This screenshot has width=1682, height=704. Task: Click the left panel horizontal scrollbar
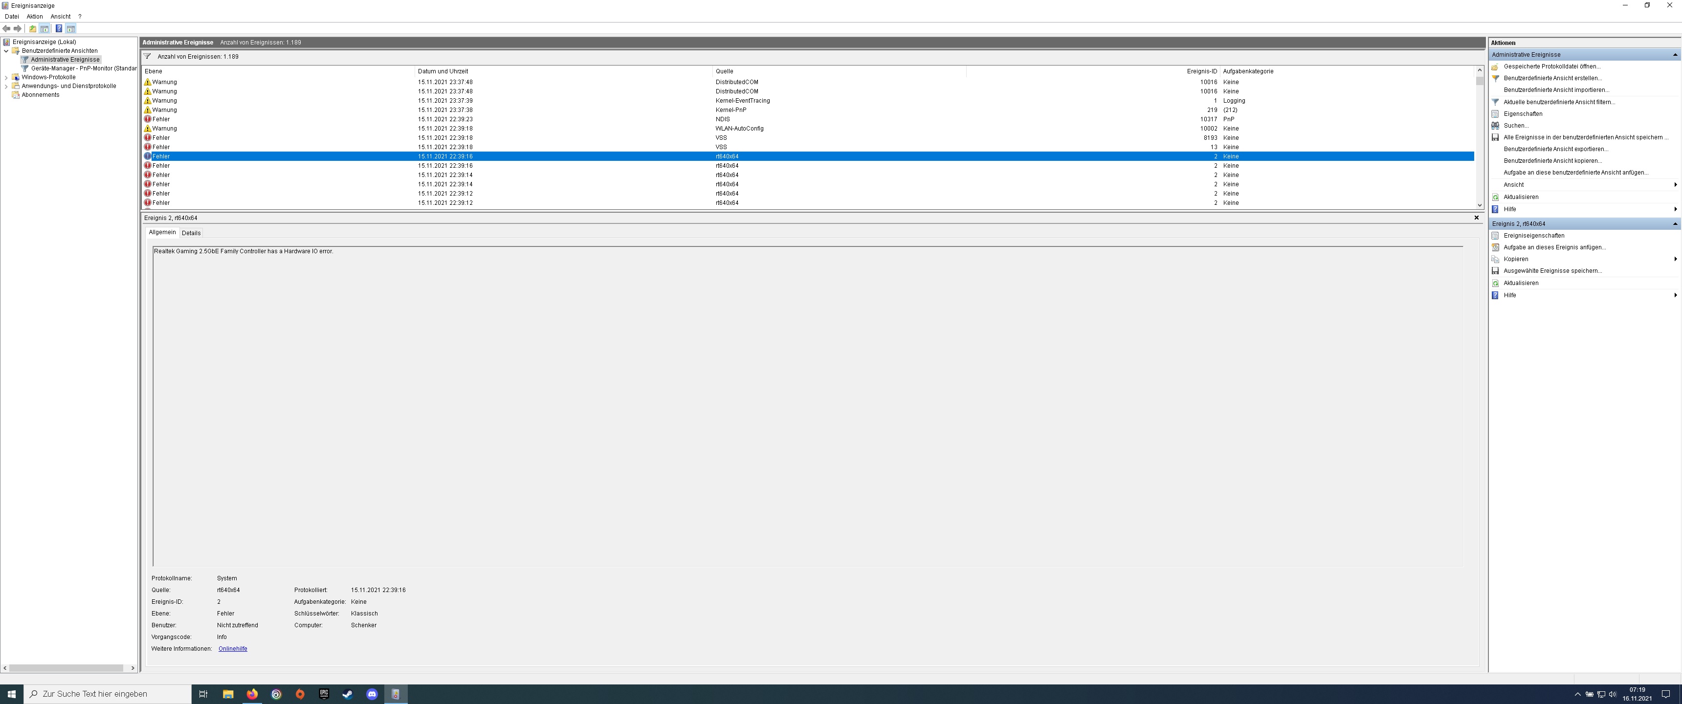[66, 668]
